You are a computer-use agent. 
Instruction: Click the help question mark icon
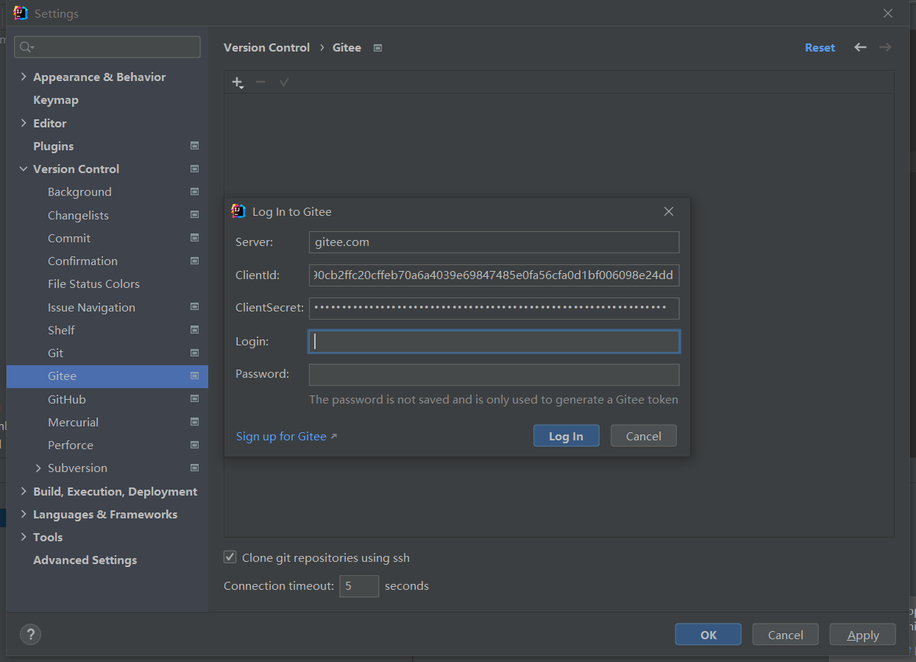[30, 634]
